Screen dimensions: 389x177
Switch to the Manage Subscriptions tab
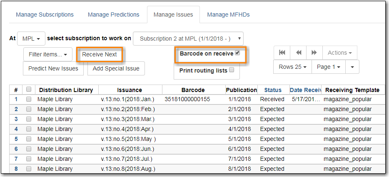coord(45,15)
